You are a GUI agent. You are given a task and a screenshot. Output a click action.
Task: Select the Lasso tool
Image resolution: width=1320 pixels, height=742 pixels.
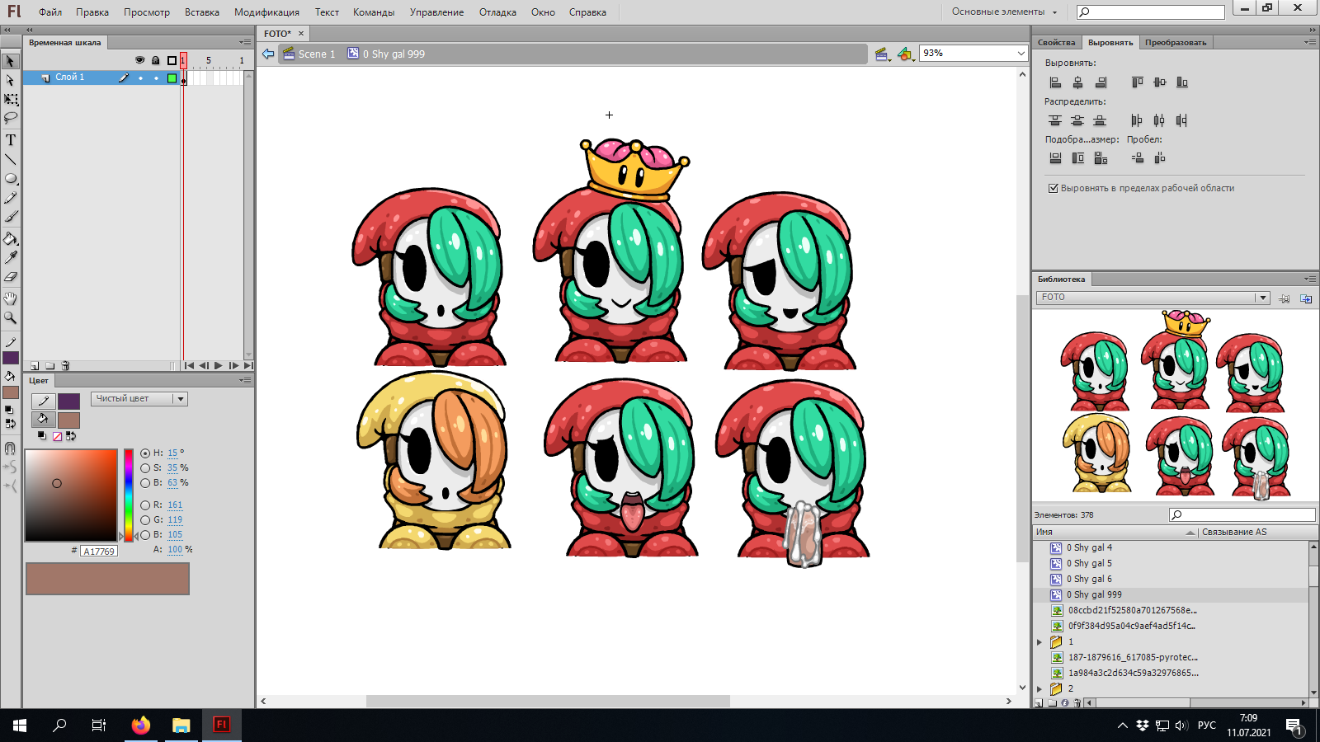click(11, 118)
